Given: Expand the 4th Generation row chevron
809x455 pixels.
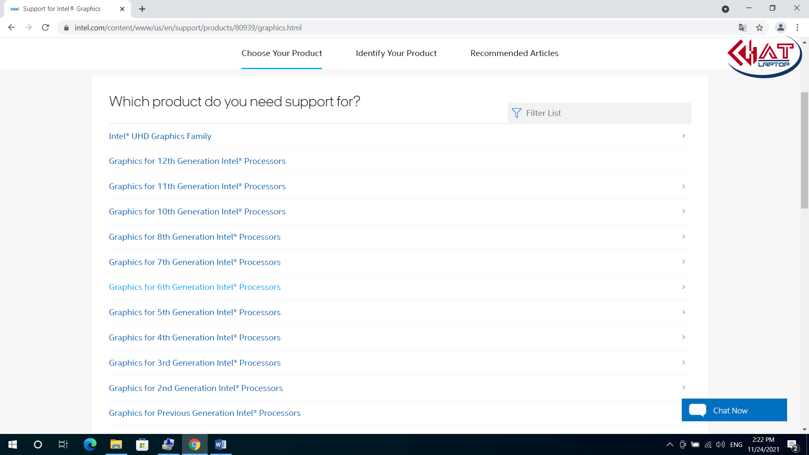Looking at the screenshot, I should (683, 337).
